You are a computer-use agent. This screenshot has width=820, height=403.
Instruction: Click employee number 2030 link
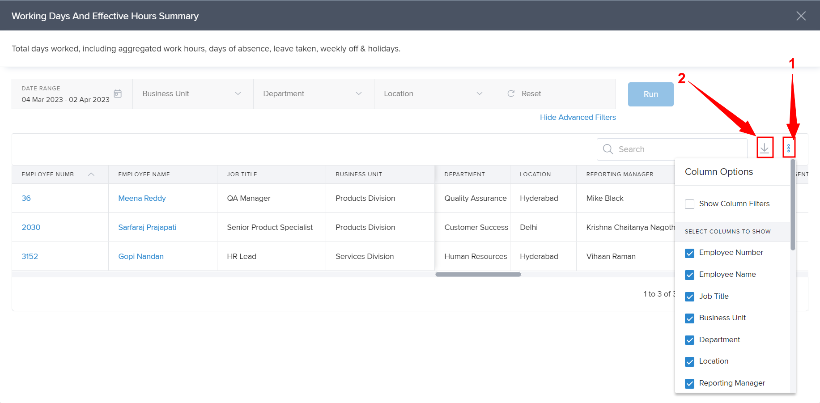tap(31, 227)
